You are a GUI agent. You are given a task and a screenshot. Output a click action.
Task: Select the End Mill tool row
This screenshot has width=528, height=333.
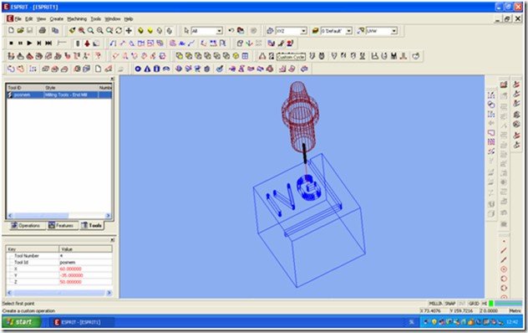(x=59, y=95)
